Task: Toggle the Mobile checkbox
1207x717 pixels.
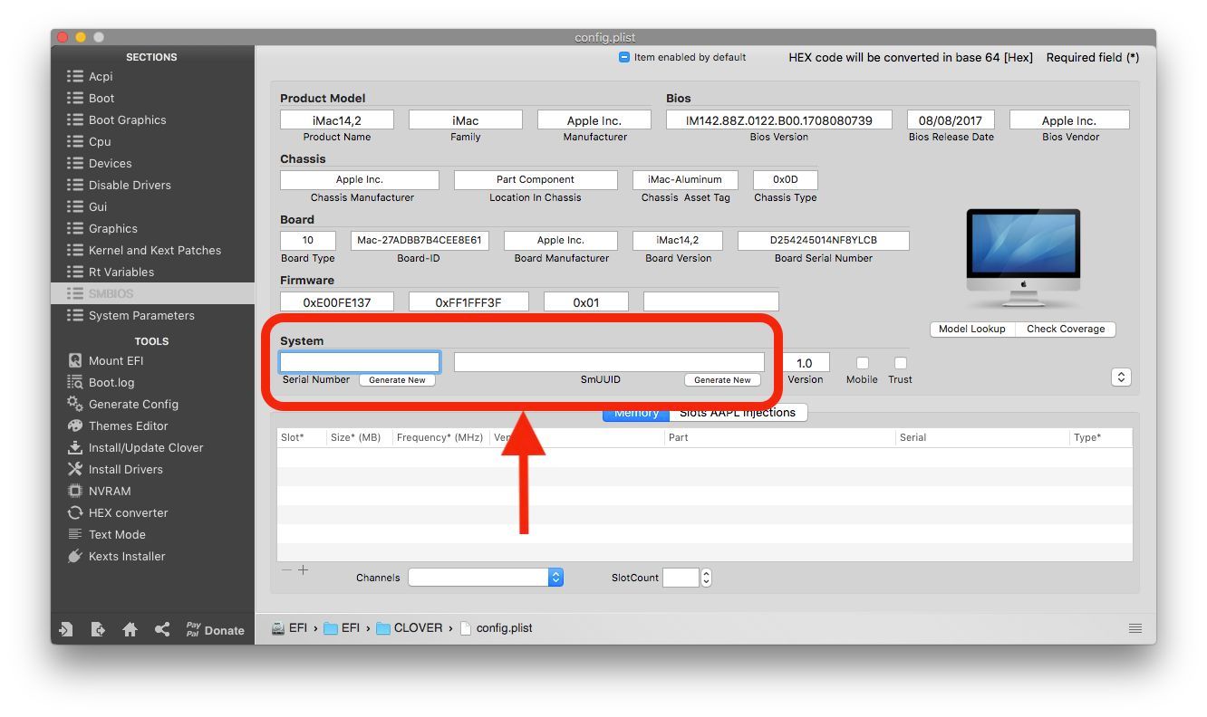Action: [x=862, y=363]
